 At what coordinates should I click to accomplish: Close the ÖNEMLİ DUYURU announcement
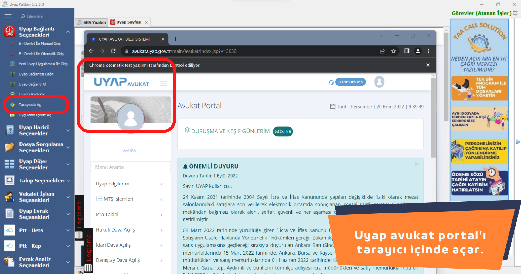point(417,164)
